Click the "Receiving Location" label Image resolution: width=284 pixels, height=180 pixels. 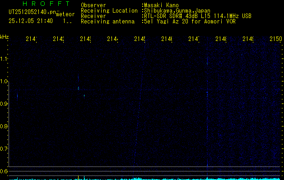point(109,11)
